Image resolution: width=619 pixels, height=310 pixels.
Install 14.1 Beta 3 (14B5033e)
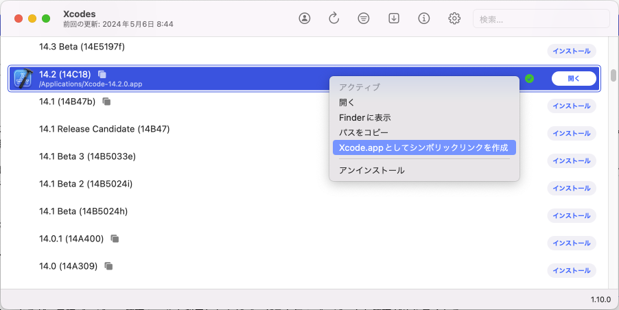point(571,160)
